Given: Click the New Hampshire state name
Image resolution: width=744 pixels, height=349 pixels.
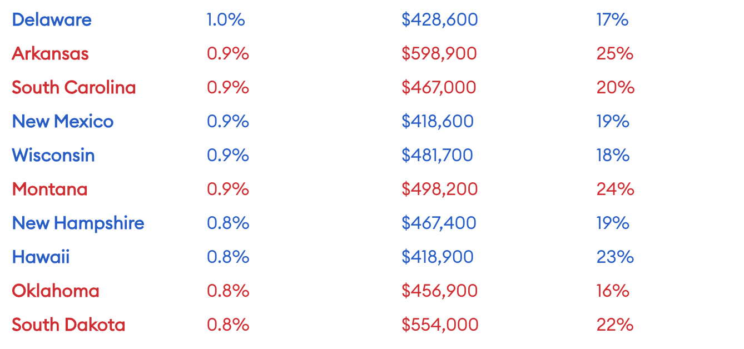Looking at the screenshot, I should tap(78, 223).
